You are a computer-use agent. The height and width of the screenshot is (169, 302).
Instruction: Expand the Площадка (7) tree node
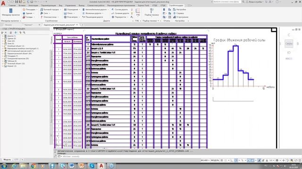click(x=2, y=56)
